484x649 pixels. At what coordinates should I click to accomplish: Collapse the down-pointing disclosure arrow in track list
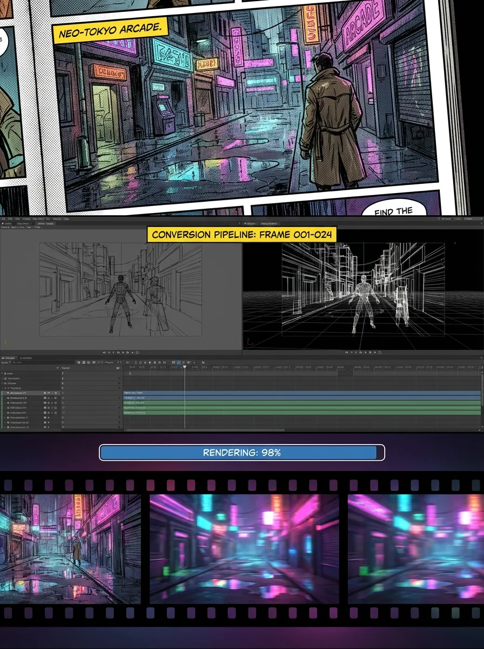click(x=5, y=388)
